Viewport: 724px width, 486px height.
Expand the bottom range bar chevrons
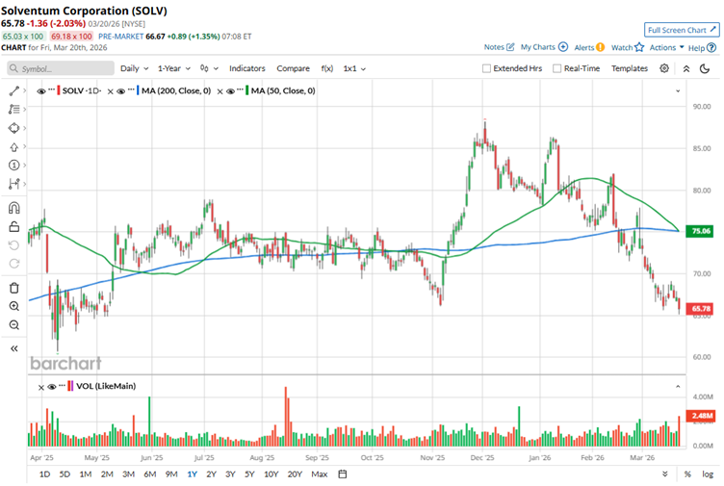(x=665, y=474)
